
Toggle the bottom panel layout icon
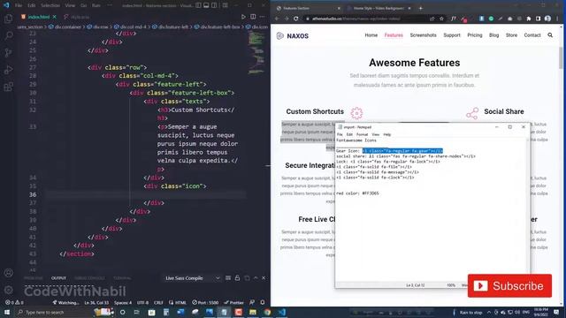pos(206,5)
